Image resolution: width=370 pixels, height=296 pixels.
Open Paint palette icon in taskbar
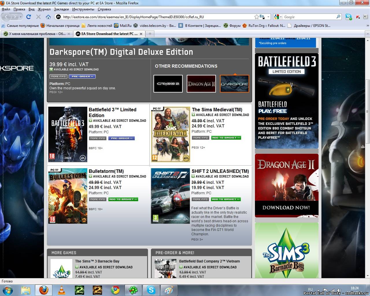click(169, 290)
